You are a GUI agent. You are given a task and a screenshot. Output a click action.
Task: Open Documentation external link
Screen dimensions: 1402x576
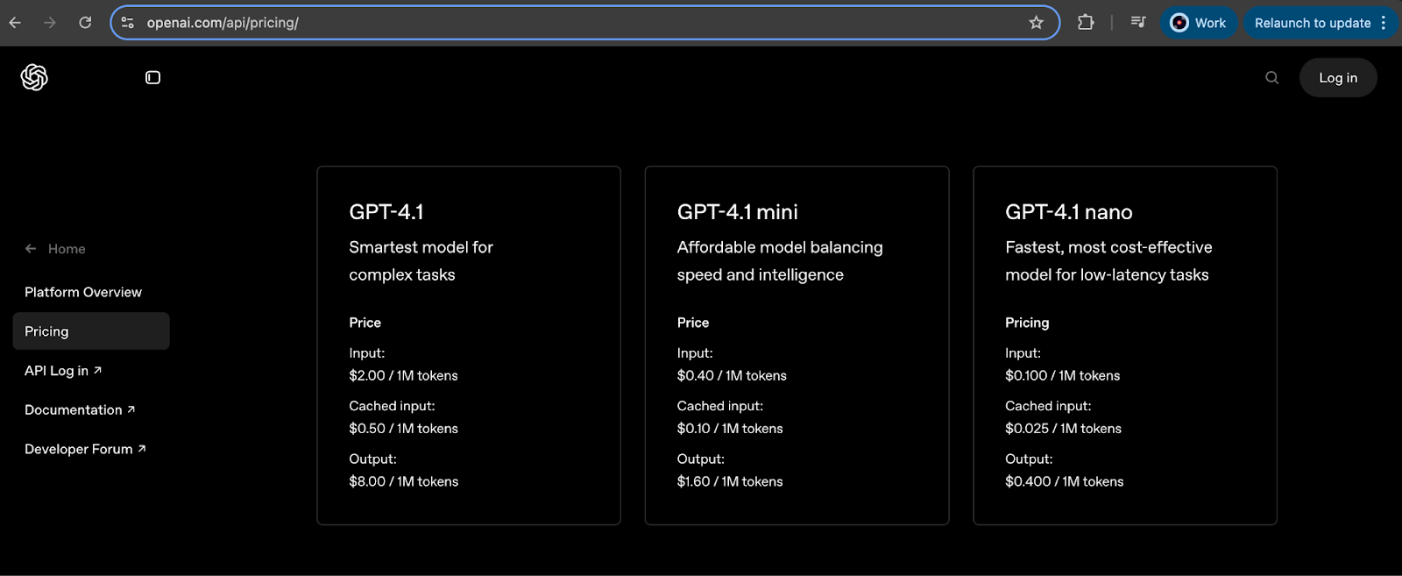click(x=80, y=409)
